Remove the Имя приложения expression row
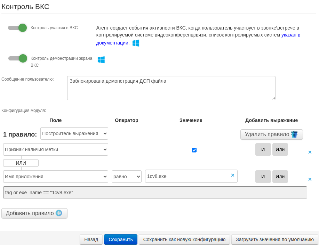 pyautogui.click(x=310, y=179)
